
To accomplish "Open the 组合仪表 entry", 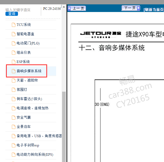I will [x=24, y=53].
